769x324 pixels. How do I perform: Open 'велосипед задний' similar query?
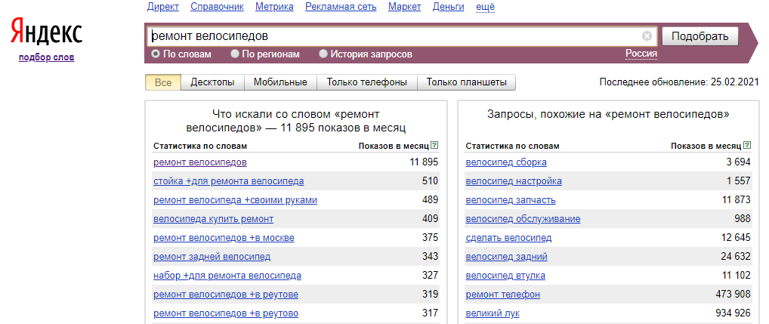pyautogui.click(x=507, y=257)
